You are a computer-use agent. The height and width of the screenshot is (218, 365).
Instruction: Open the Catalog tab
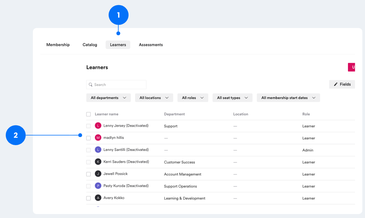pos(90,45)
